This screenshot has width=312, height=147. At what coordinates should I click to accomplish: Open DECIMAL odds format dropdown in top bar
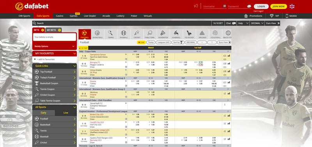257,23
